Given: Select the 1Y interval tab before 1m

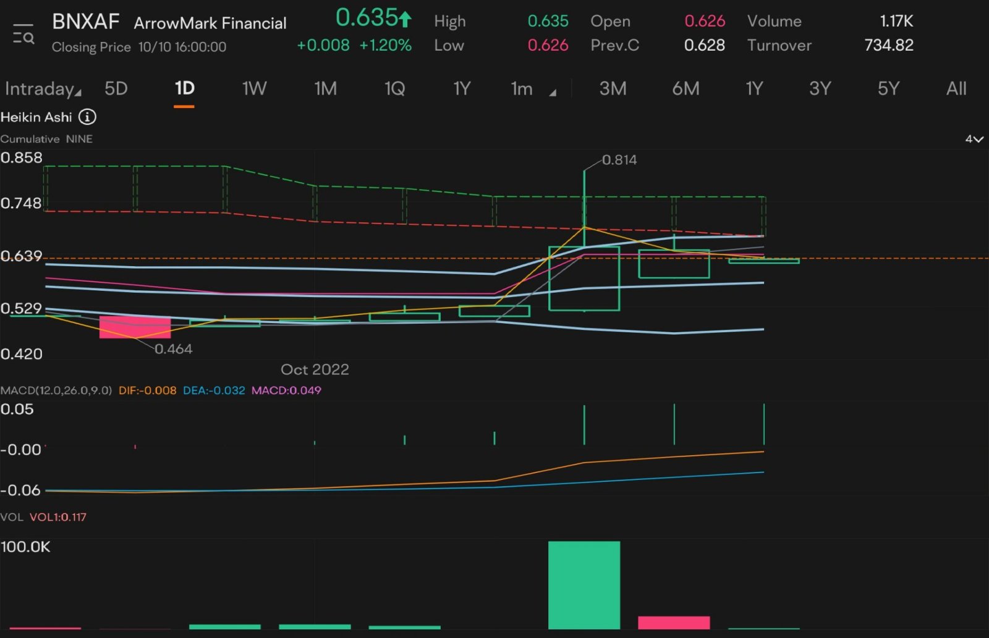Looking at the screenshot, I should (x=462, y=88).
